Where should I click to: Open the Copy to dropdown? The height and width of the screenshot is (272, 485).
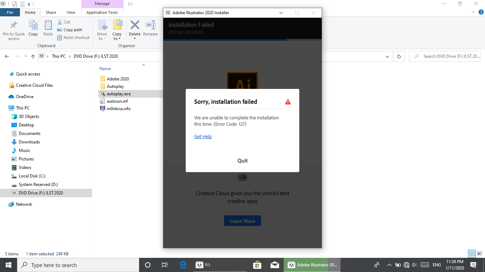[117, 30]
